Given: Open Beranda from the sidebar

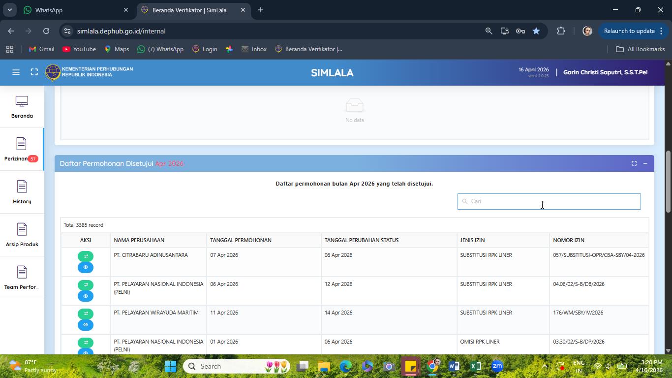Looking at the screenshot, I should coord(22,107).
